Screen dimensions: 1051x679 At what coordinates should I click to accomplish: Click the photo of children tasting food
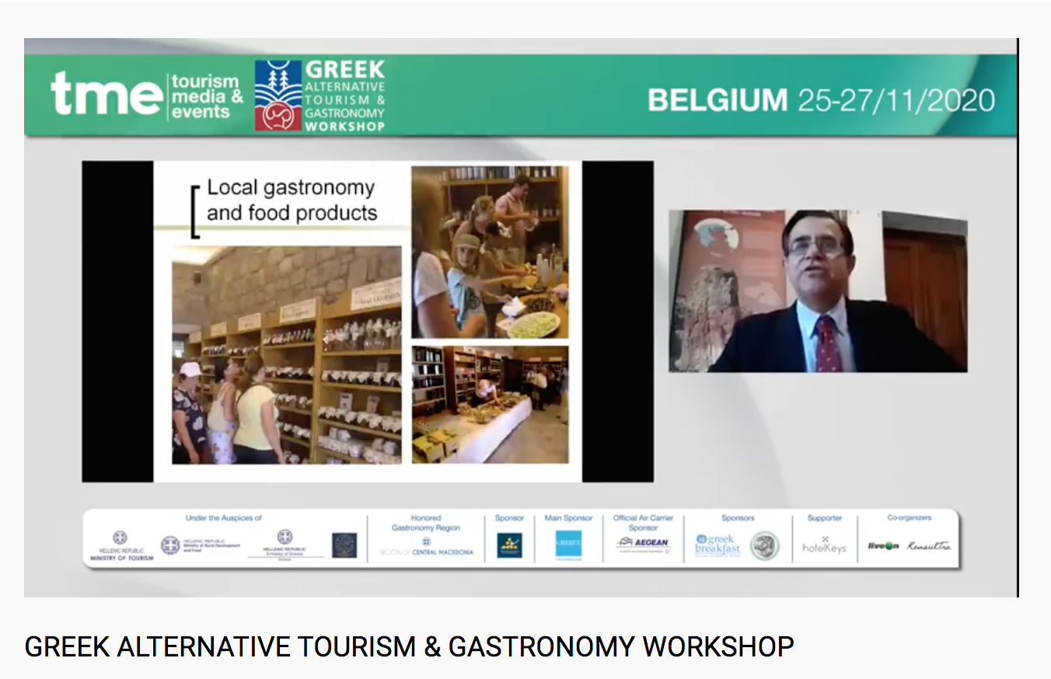[x=490, y=252]
